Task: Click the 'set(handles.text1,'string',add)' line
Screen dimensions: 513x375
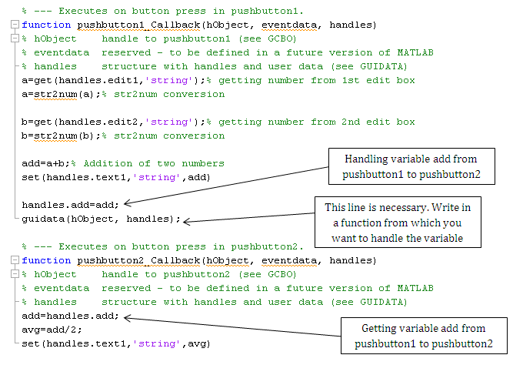Action: pos(116,177)
